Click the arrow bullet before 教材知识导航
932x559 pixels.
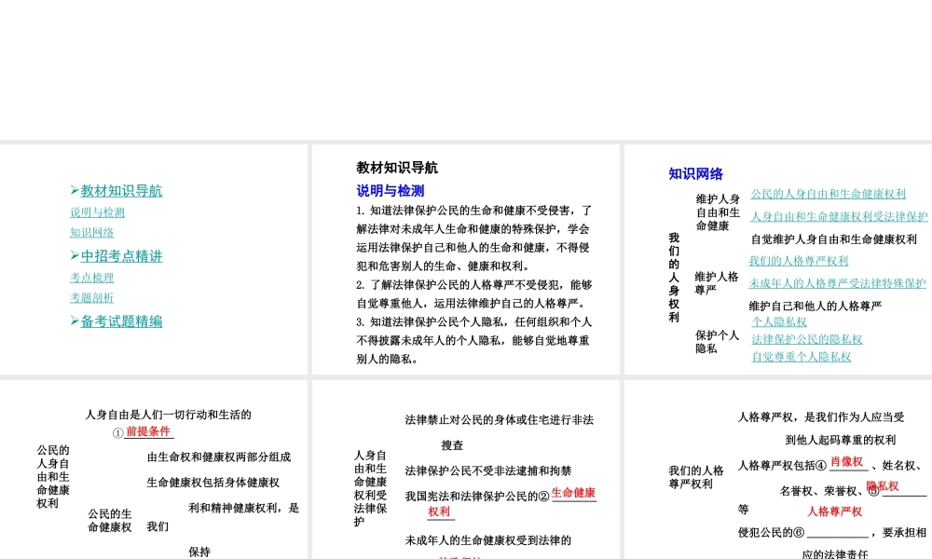pyautogui.click(x=75, y=190)
